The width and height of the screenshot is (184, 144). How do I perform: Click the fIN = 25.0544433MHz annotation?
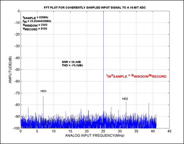click(x=37, y=21)
